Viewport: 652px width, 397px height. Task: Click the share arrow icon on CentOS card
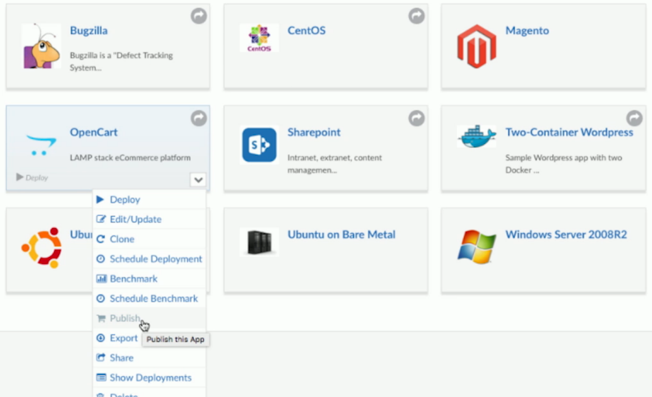416,16
